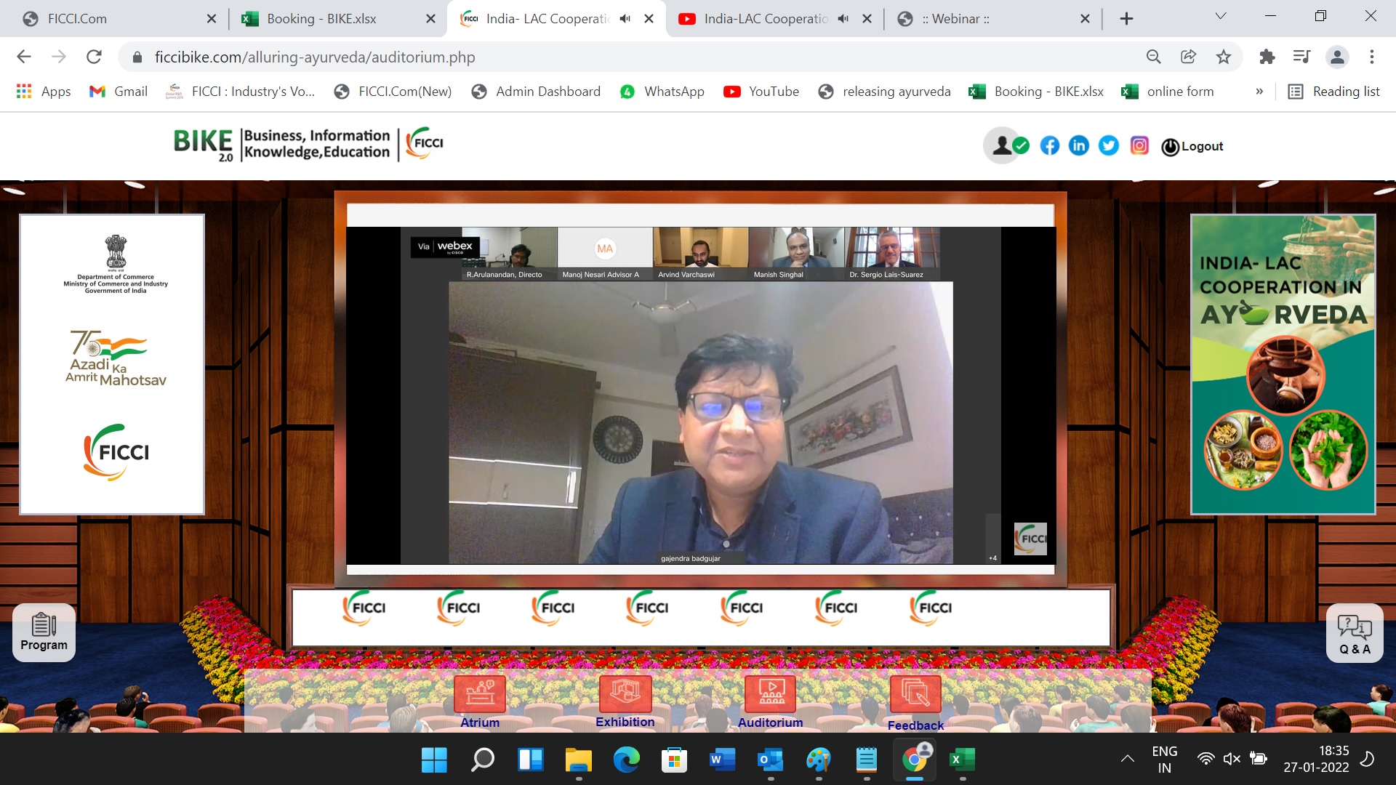
Task: Switch to YouTube India-LAC Cooperation tab
Action: coord(775,19)
